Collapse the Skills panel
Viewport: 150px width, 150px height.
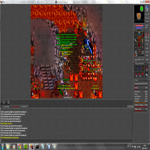click(148, 80)
